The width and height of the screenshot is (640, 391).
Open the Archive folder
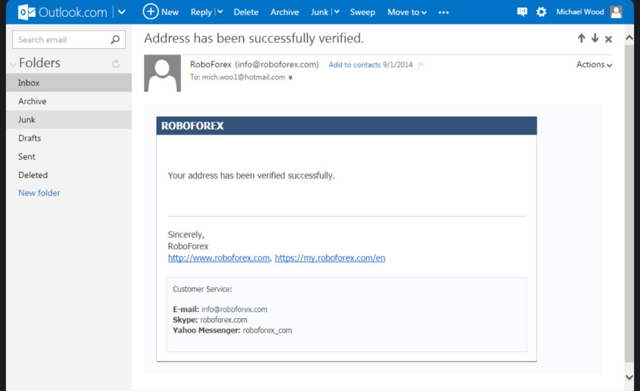pos(68,101)
